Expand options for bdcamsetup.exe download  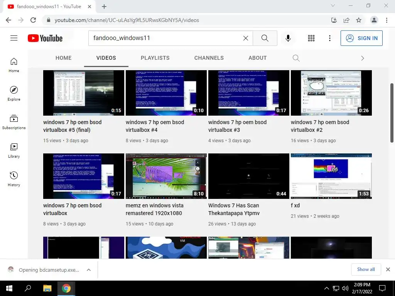[x=89, y=270]
